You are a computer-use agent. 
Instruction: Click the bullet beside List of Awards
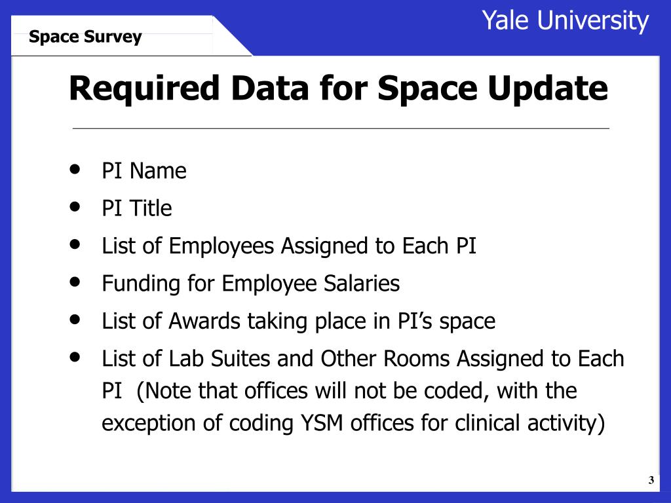pyautogui.click(x=75, y=319)
